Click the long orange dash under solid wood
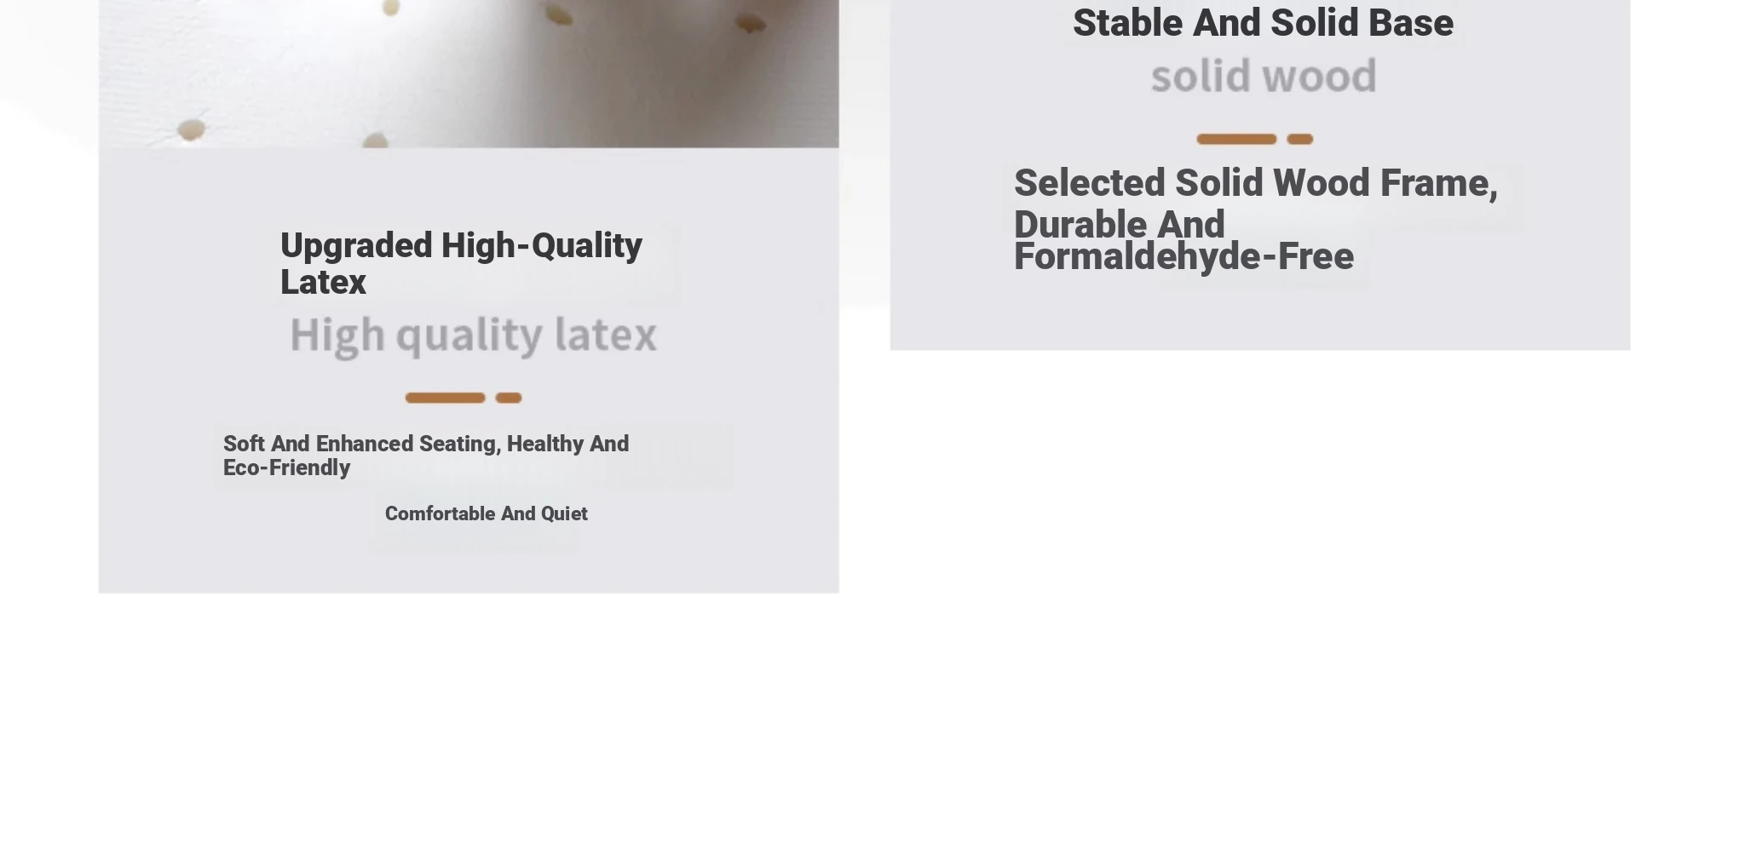The width and height of the screenshot is (1745, 843). coord(1236,139)
